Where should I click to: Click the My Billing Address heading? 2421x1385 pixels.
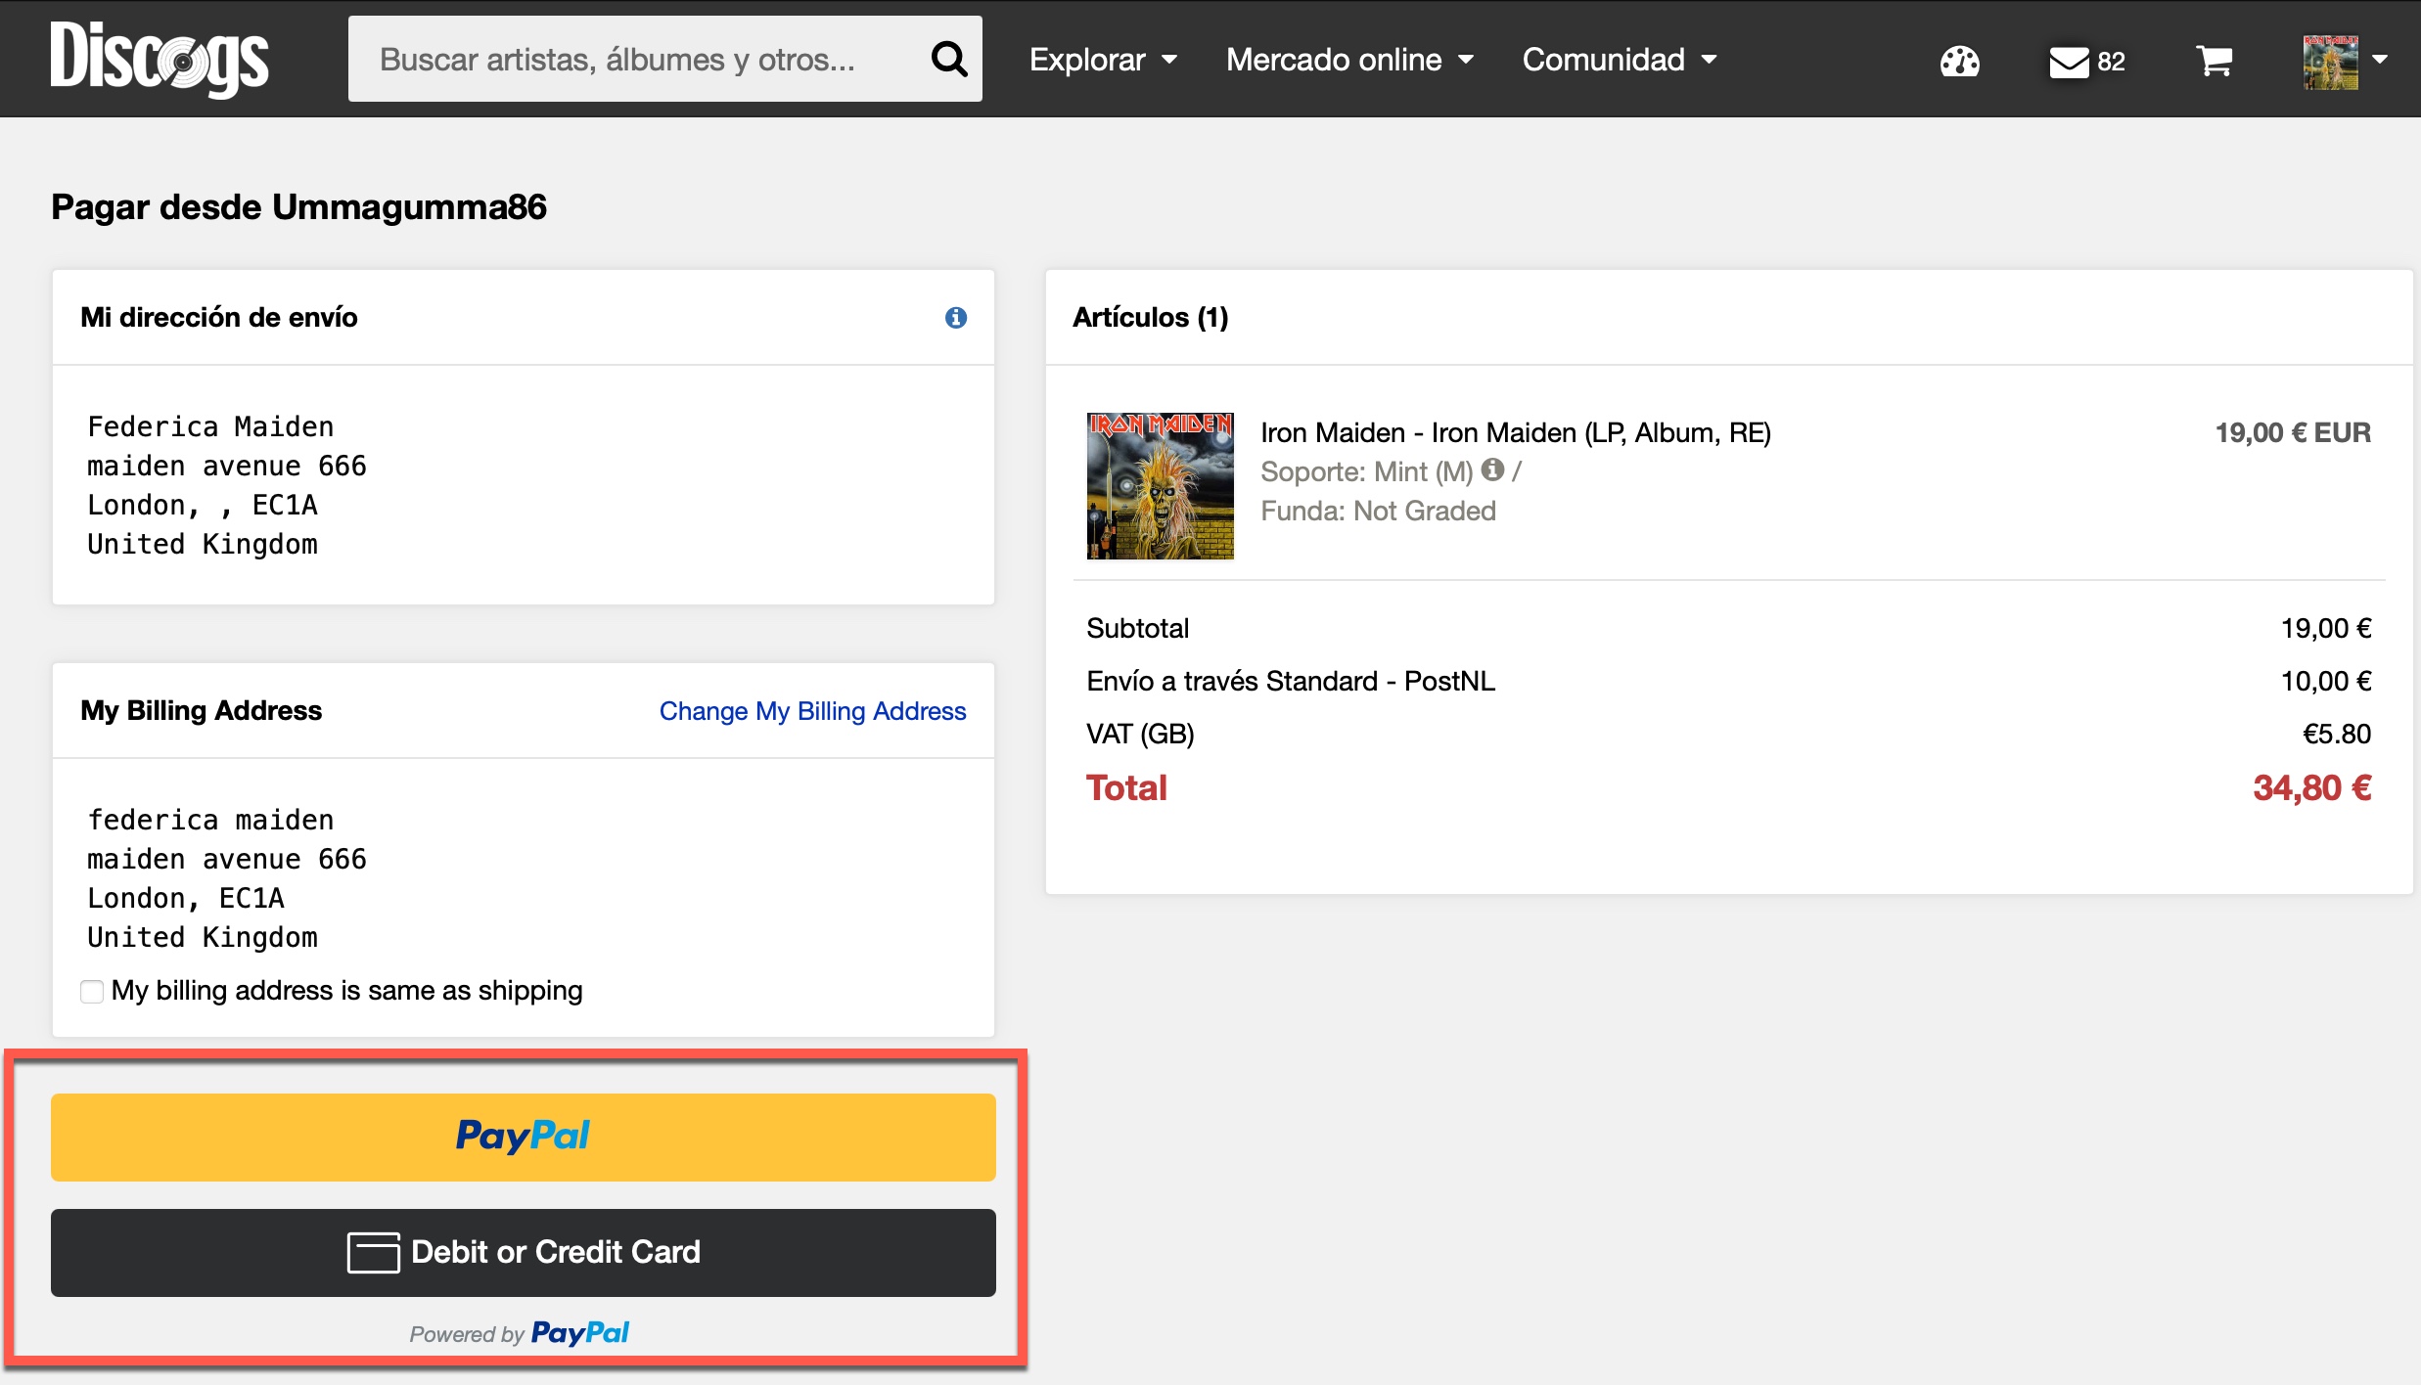[201, 711]
